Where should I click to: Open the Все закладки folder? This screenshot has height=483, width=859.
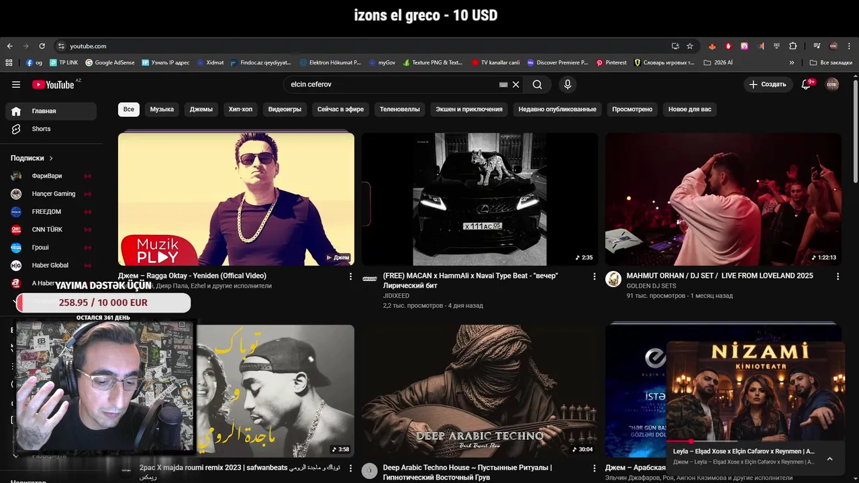(831, 62)
